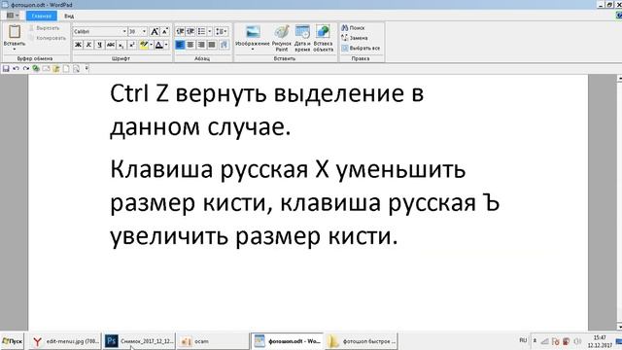
Task: Click the Вырезать cut command
Action: (x=44, y=28)
